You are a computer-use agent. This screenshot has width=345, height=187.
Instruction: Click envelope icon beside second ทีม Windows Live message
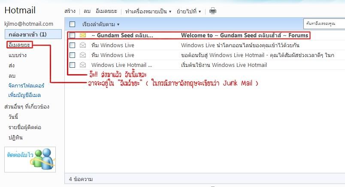[83, 55]
